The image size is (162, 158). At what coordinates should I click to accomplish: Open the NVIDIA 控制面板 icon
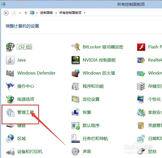[76, 60]
